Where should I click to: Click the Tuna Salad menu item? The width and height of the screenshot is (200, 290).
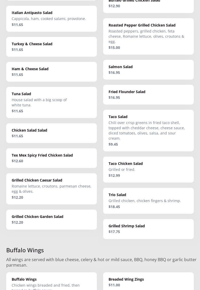(51, 102)
